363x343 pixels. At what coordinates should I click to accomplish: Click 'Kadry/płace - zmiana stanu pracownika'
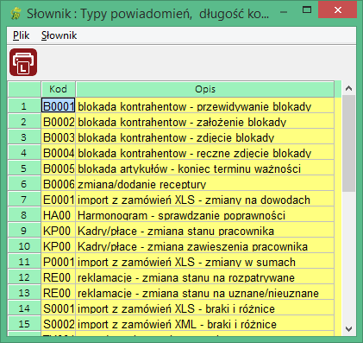coord(205,231)
